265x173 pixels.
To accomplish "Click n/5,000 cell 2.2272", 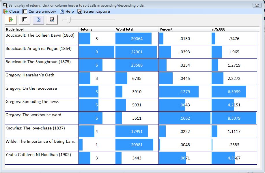I will click(x=234, y=78).
